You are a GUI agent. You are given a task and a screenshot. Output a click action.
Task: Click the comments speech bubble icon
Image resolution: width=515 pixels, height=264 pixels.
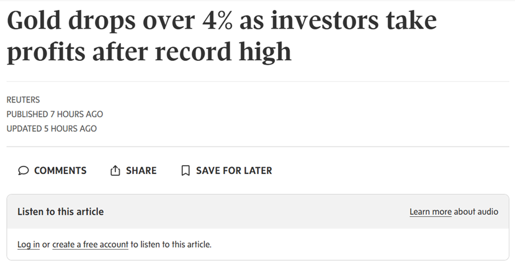tap(23, 171)
